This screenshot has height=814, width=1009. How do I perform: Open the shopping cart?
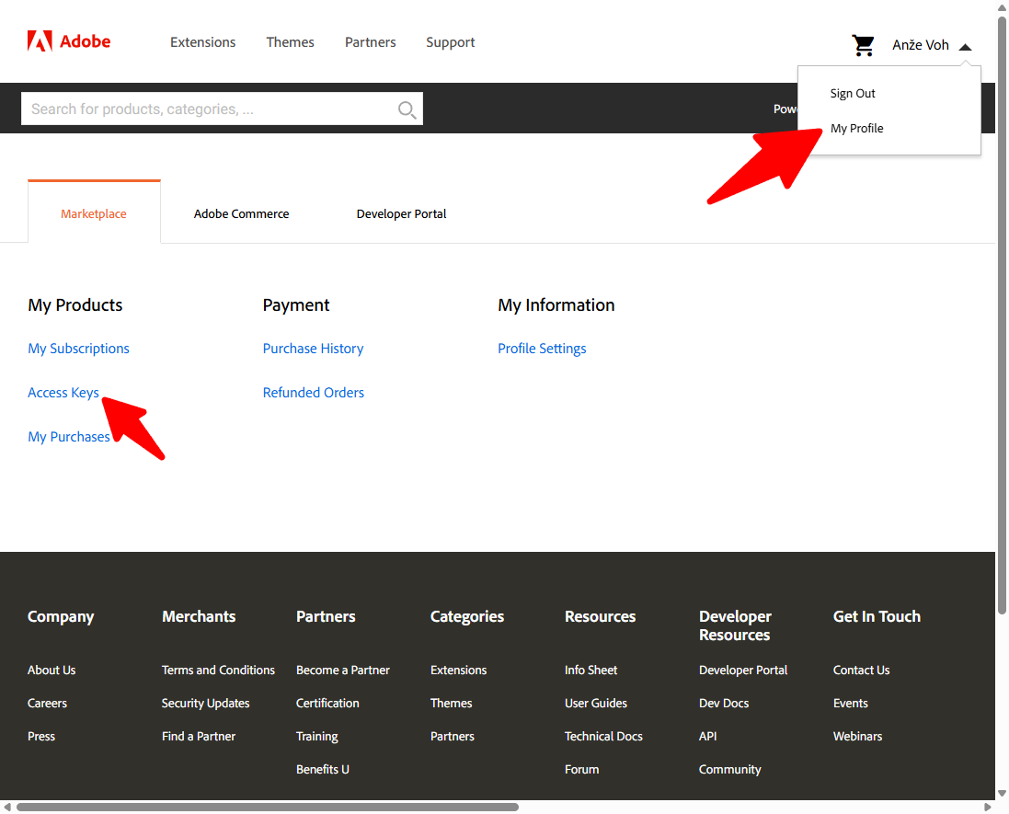pyautogui.click(x=863, y=44)
